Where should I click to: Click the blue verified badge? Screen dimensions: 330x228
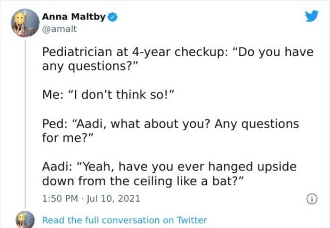point(111,17)
